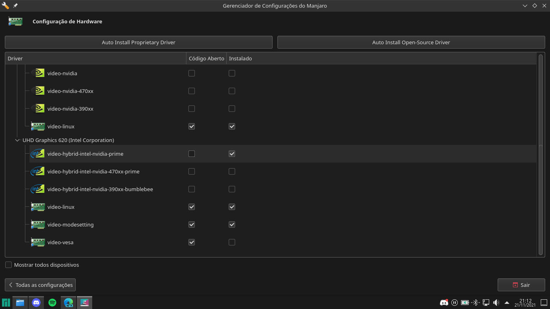Sort by the Código Aberto column header

pyautogui.click(x=206, y=58)
